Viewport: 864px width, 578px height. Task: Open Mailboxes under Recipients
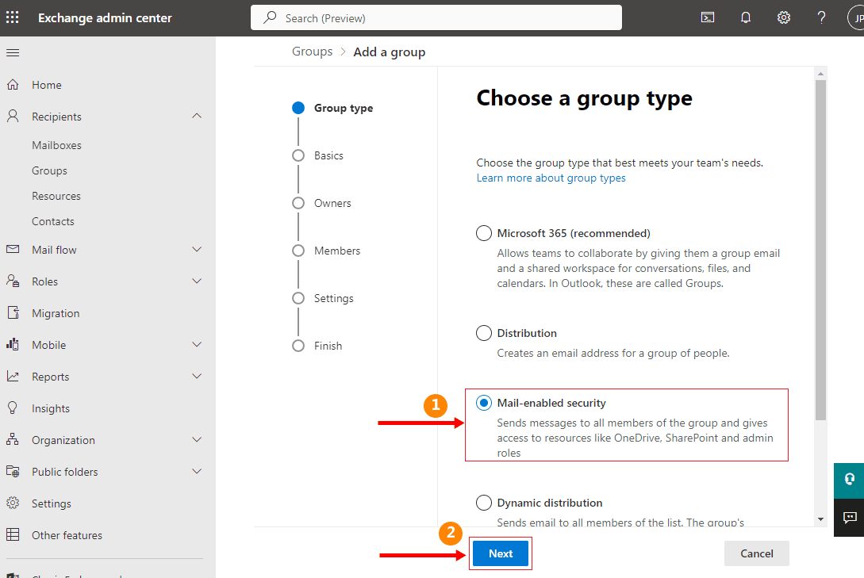click(56, 145)
